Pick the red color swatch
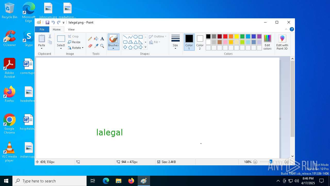 tap(225, 36)
